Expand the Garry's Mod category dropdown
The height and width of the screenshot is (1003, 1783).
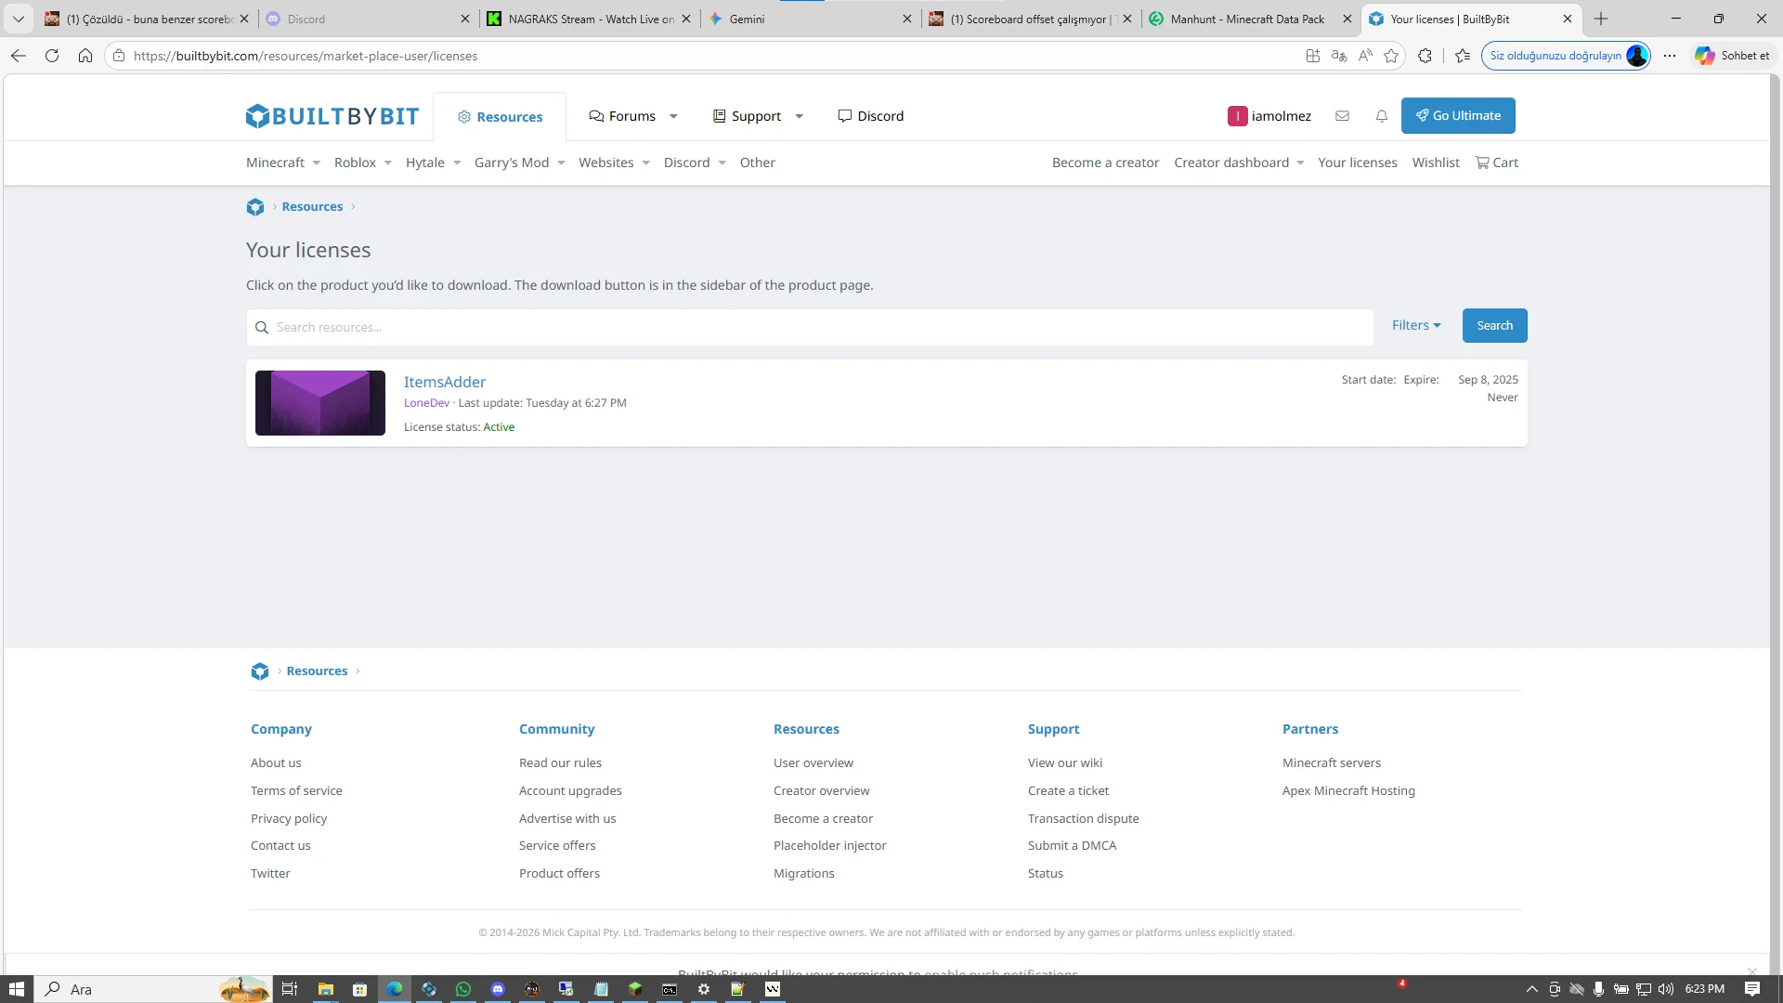(x=561, y=163)
